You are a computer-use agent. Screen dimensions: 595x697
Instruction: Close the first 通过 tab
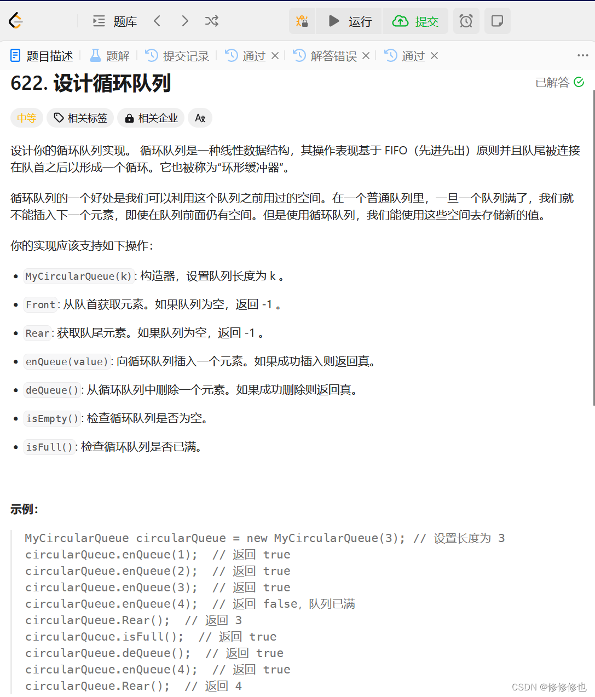[275, 56]
